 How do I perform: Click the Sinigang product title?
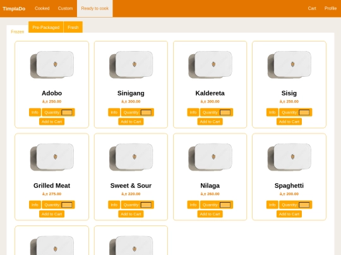click(x=131, y=93)
